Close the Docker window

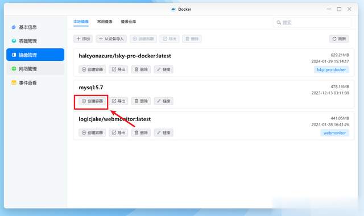click(349, 9)
